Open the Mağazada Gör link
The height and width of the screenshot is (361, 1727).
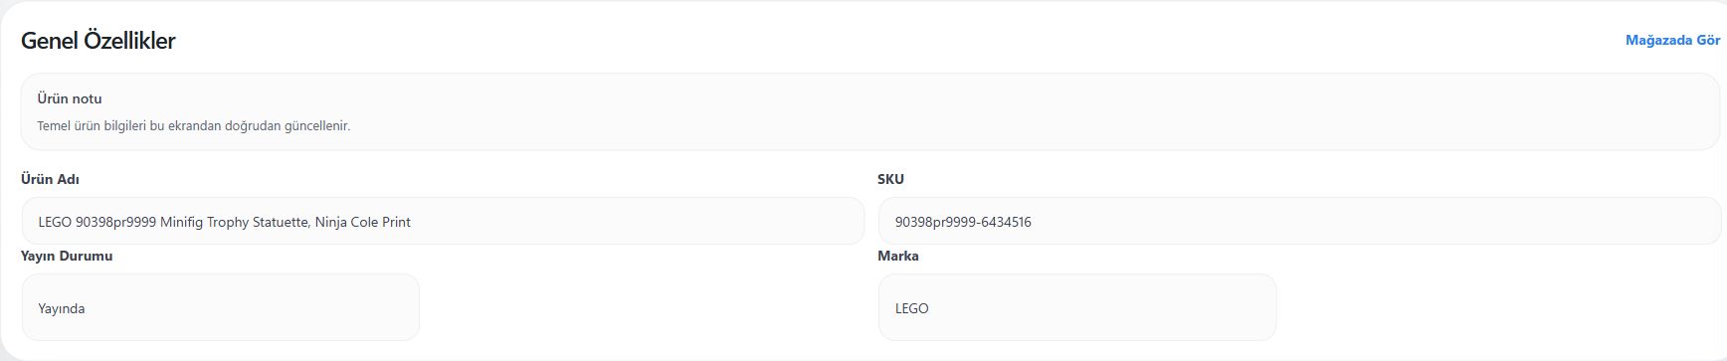(x=1672, y=41)
